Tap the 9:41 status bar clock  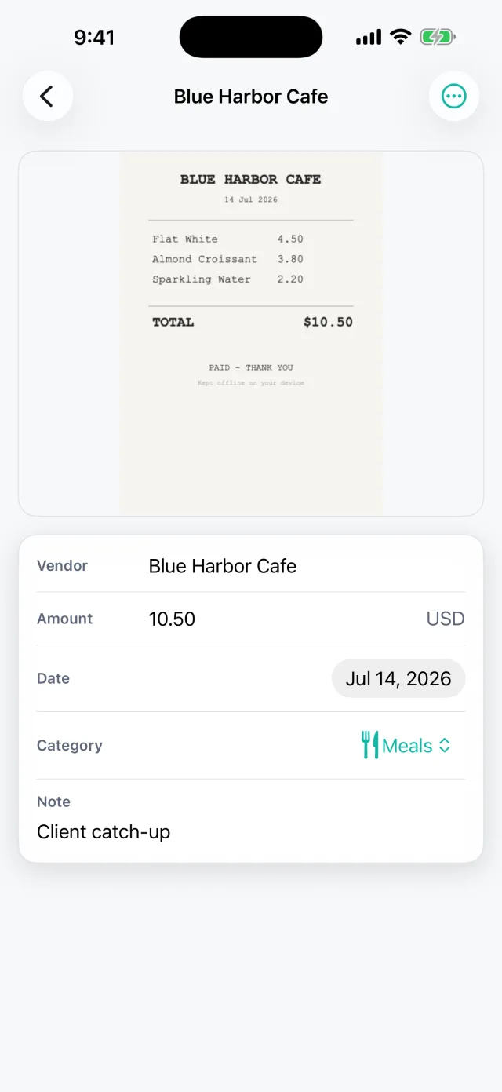[94, 37]
